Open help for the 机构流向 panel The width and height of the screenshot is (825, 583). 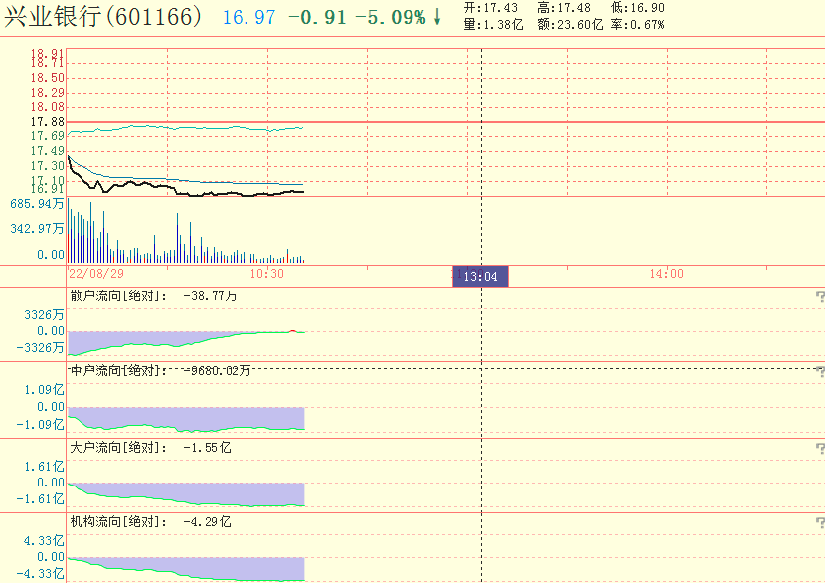[820, 523]
